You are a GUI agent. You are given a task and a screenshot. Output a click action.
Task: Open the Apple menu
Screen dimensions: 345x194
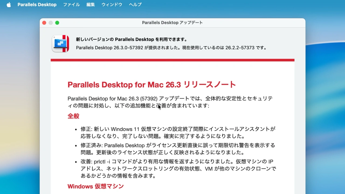point(9,5)
